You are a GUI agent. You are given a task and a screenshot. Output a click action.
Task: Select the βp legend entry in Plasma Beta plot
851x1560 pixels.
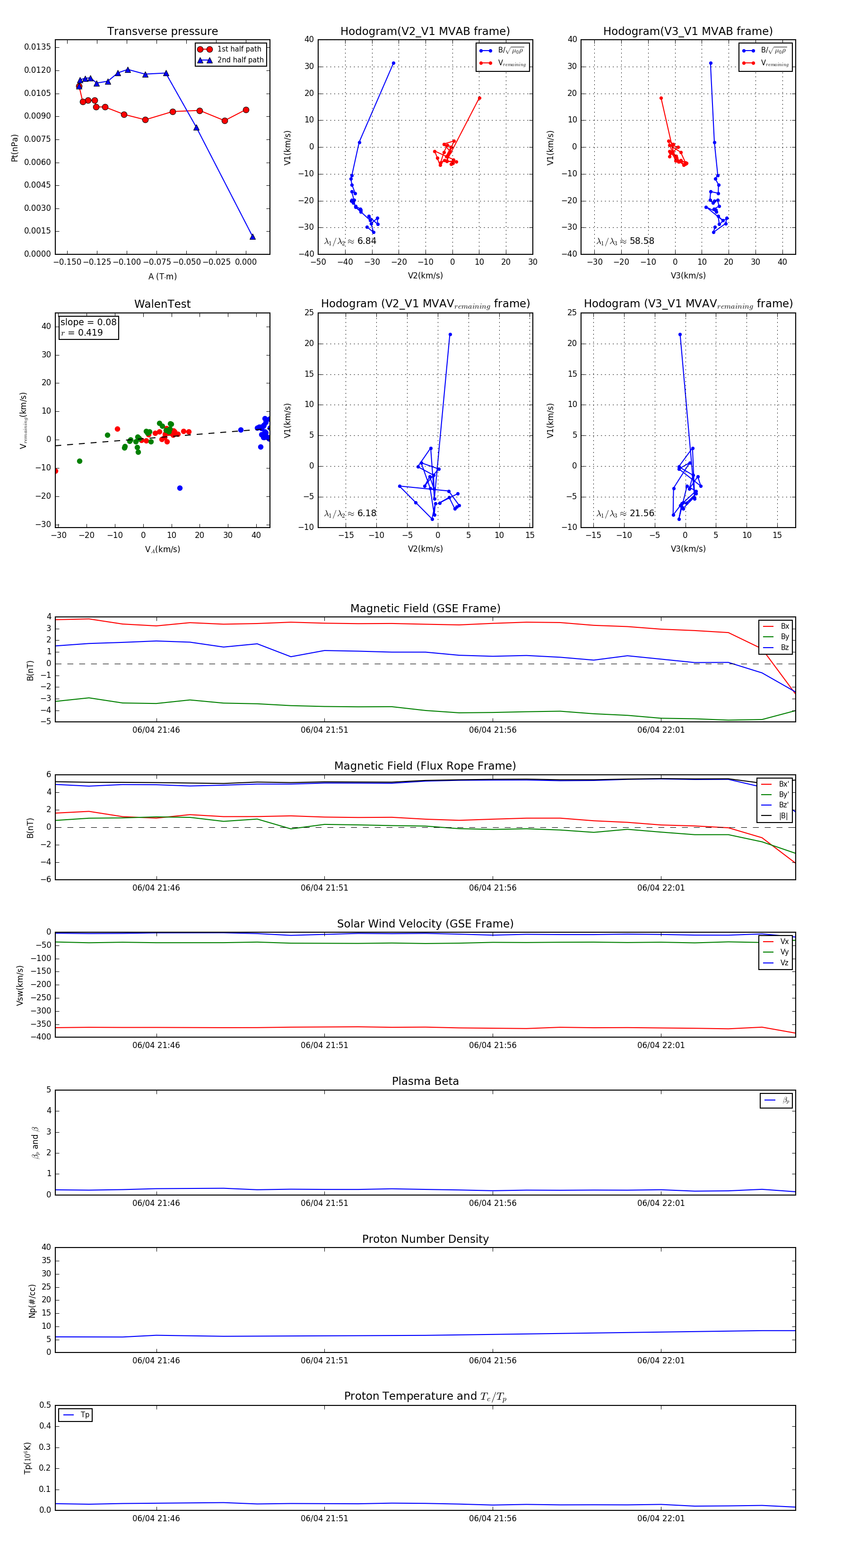(x=777, y=1101)
